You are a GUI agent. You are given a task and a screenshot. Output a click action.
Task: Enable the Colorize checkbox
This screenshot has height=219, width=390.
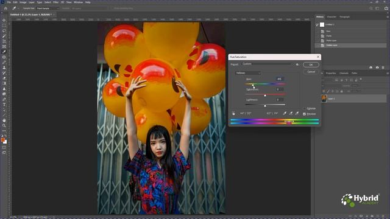(304, 108)
